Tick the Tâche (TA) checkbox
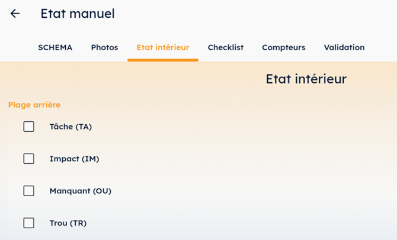Viewport: 397px width, 240px height. 28,127
